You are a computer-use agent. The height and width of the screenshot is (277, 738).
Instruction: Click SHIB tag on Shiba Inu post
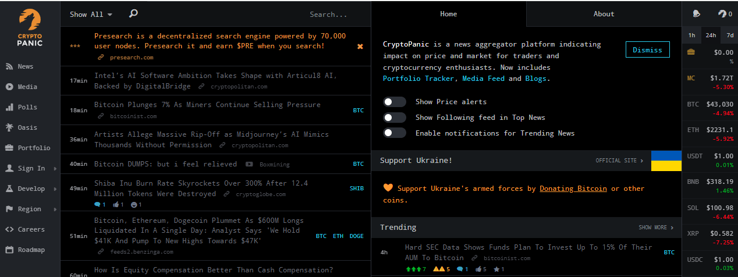[356, 189]
